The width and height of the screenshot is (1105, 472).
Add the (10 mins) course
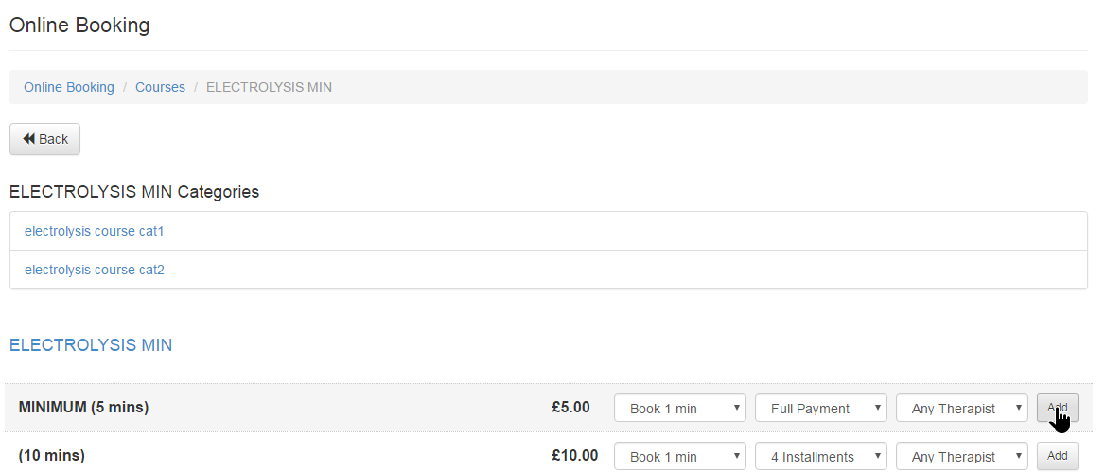pos(1057,455)
